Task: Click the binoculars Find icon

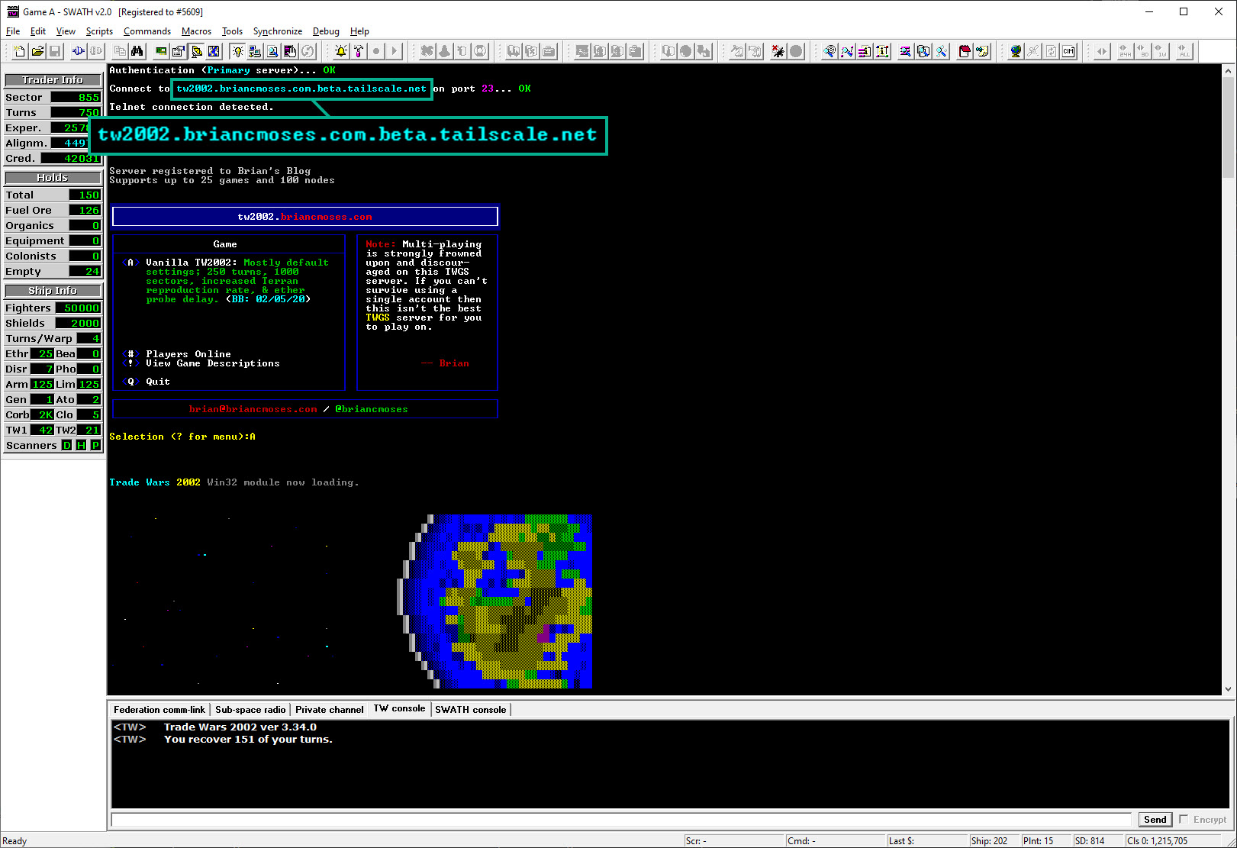Action: coord(137,51)
